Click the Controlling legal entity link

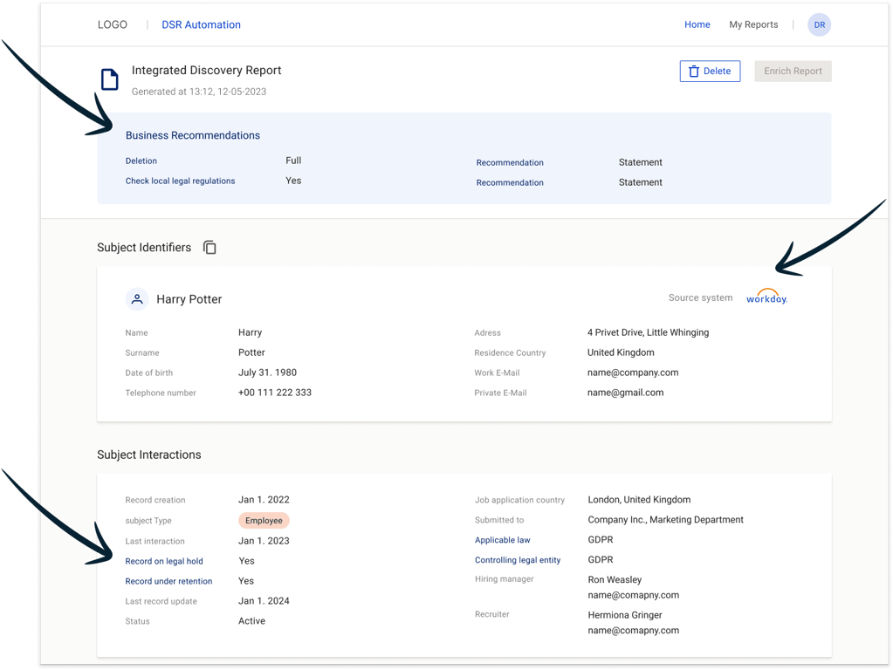tap(518, 561)
